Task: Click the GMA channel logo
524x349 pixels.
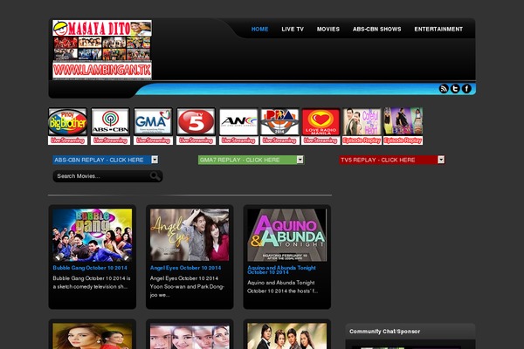Action: (x=153, y=122)
